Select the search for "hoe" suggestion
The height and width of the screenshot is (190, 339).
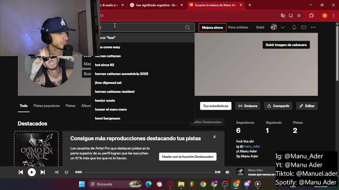pos(143,38)
